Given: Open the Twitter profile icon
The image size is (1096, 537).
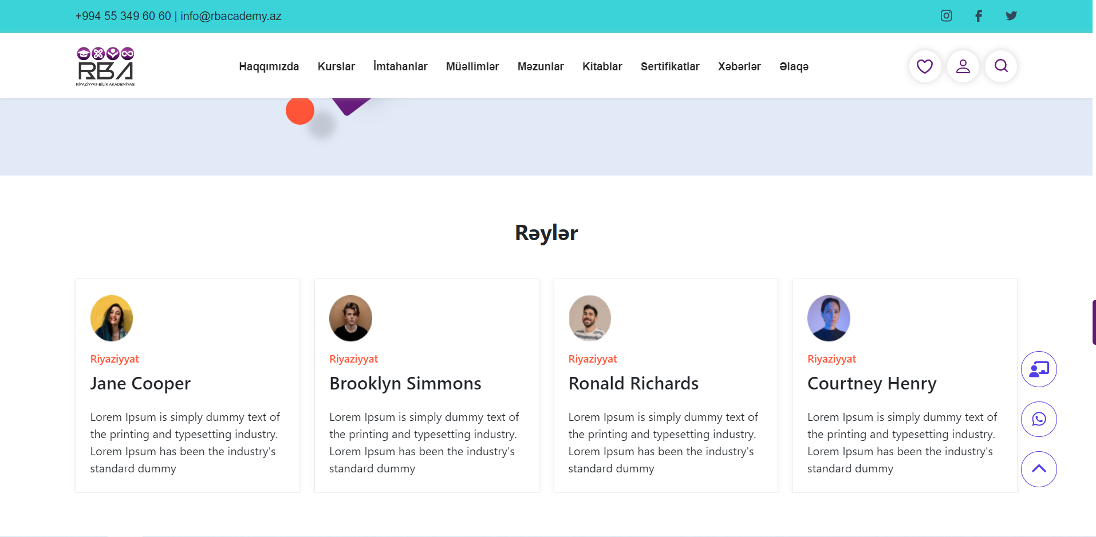Looking at the screenshot, I should pyautogui.click(x=1011, y=16).
